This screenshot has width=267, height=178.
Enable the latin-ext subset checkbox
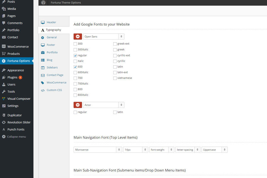115,72
